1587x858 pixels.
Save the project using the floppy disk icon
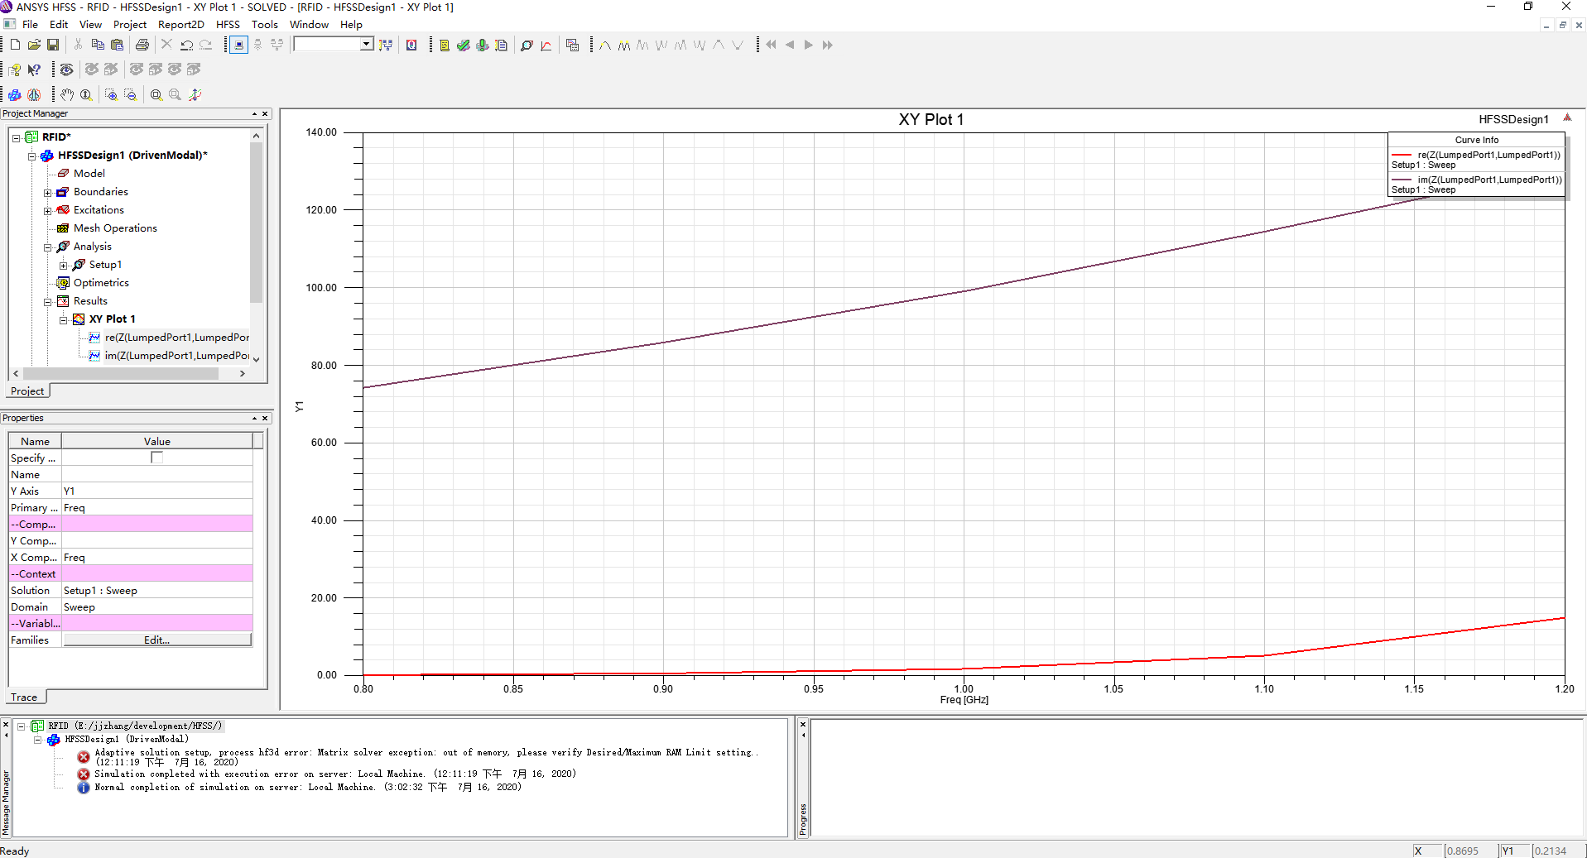point(53,45)
